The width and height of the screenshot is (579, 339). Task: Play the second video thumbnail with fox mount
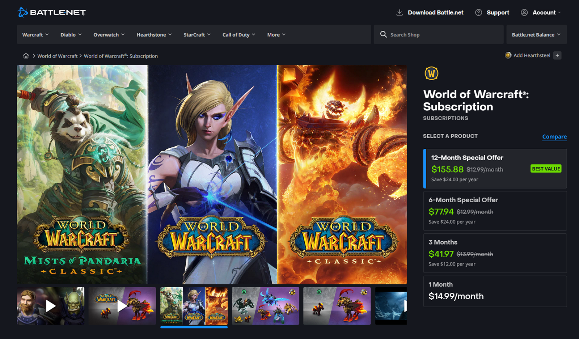click(122, 306)
